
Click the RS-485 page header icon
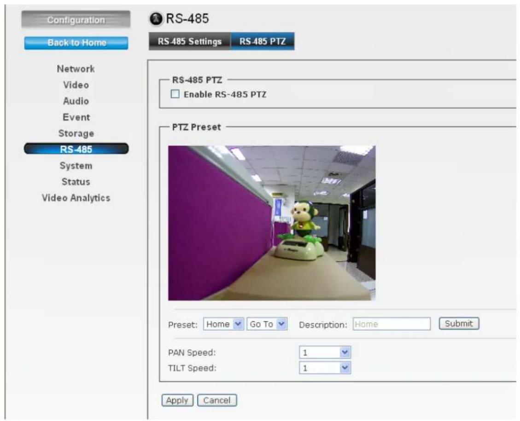point(156,19)
